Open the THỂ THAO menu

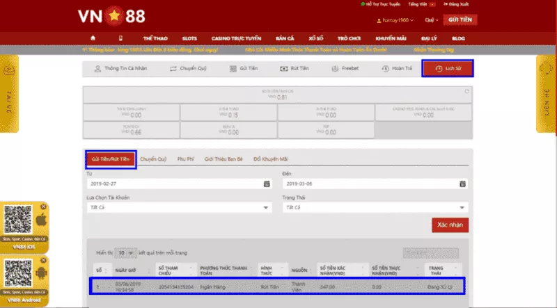coord(155,38)
